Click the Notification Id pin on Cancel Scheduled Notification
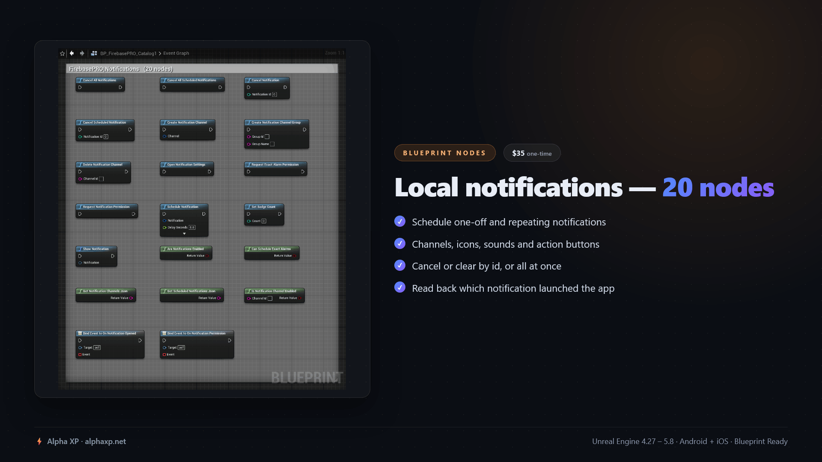The image size is (822, 462). click(x=80, y=137)
